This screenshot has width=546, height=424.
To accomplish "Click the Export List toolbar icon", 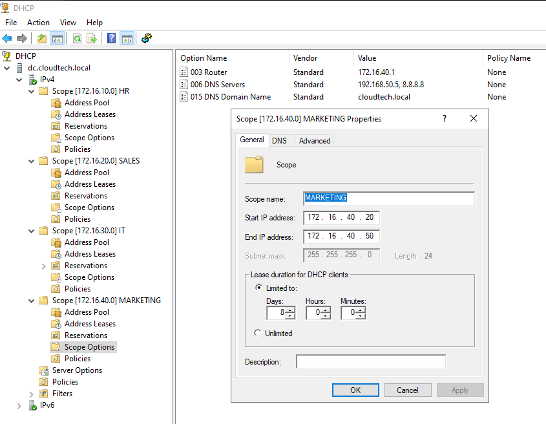I will (x=92, y=38).
